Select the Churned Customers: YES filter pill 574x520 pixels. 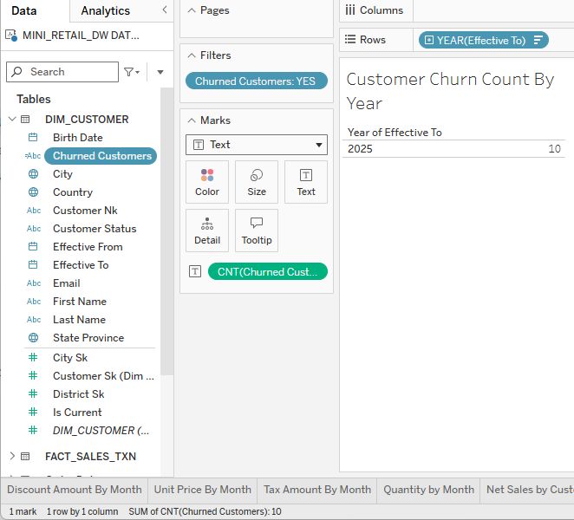(256, 81)
